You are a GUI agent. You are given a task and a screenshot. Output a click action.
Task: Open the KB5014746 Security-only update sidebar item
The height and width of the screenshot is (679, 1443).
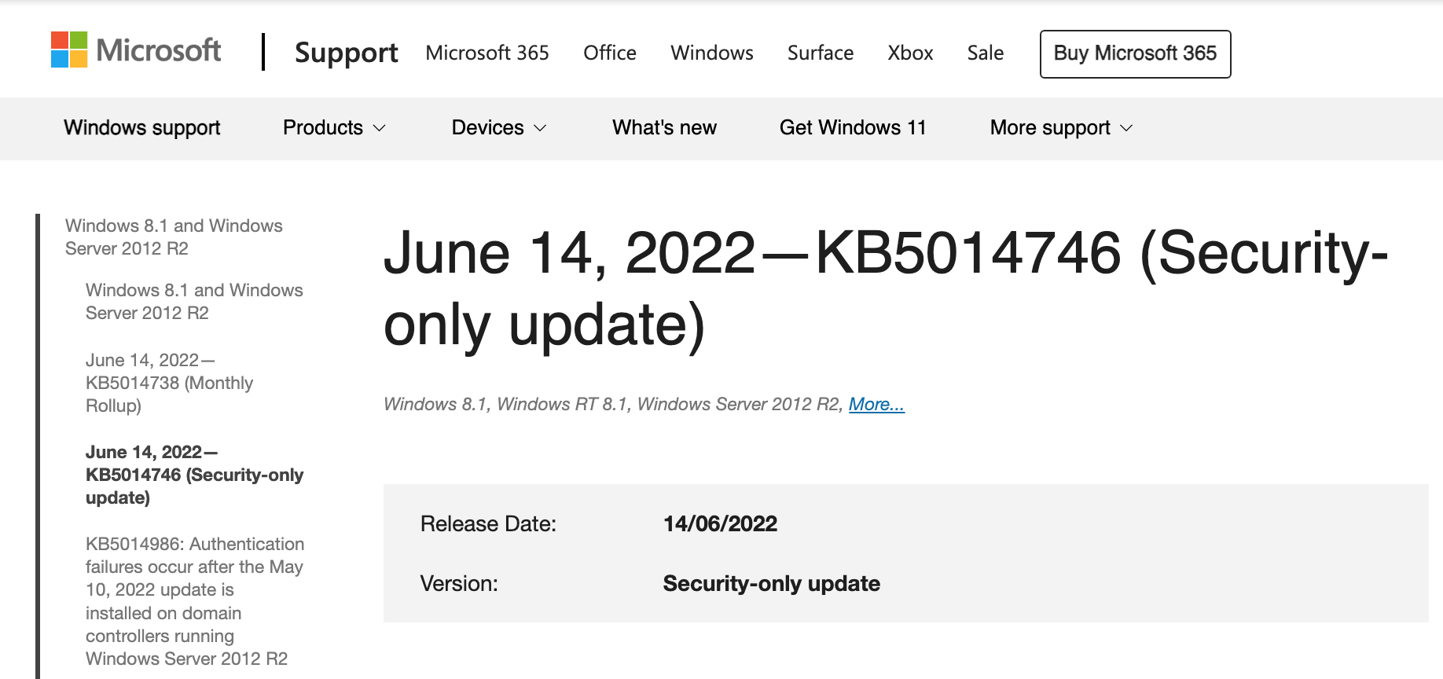[x=194, y=475]
